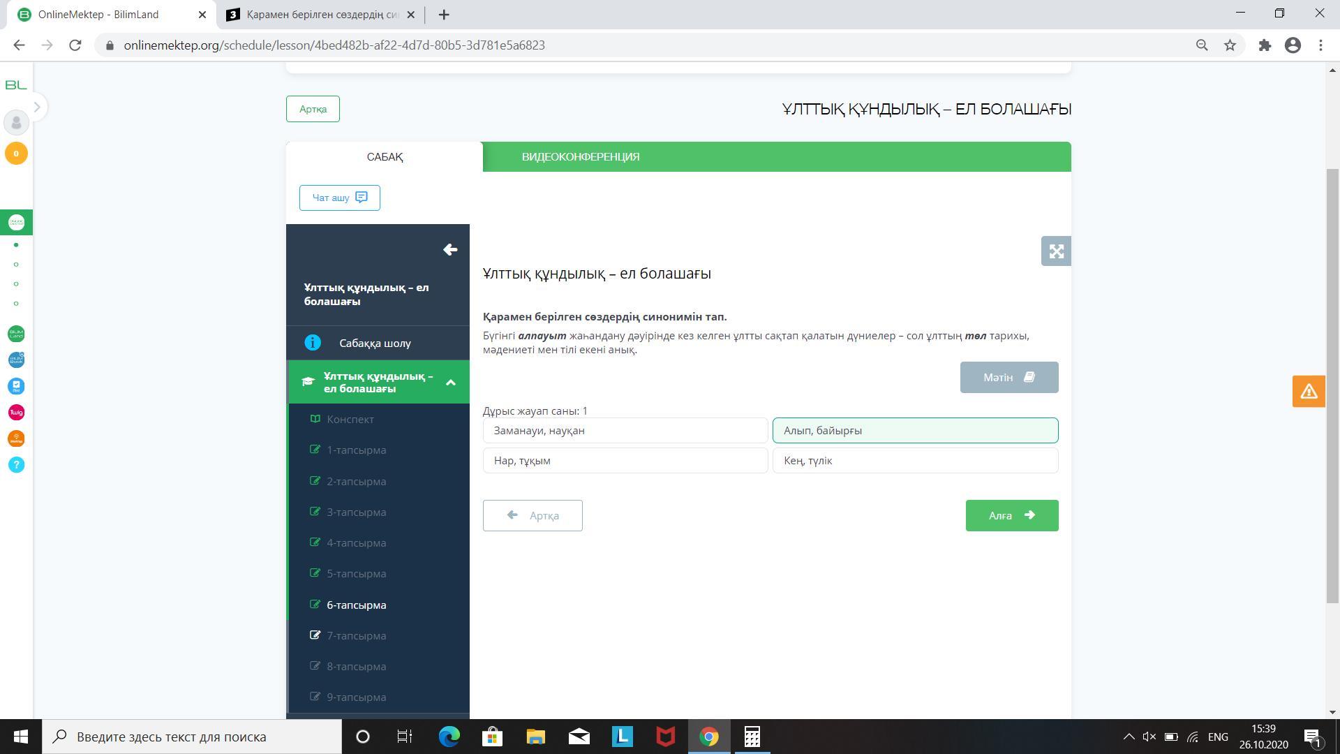
Task: Click the sidebar back arrow icon
Action: coord(450,250)
